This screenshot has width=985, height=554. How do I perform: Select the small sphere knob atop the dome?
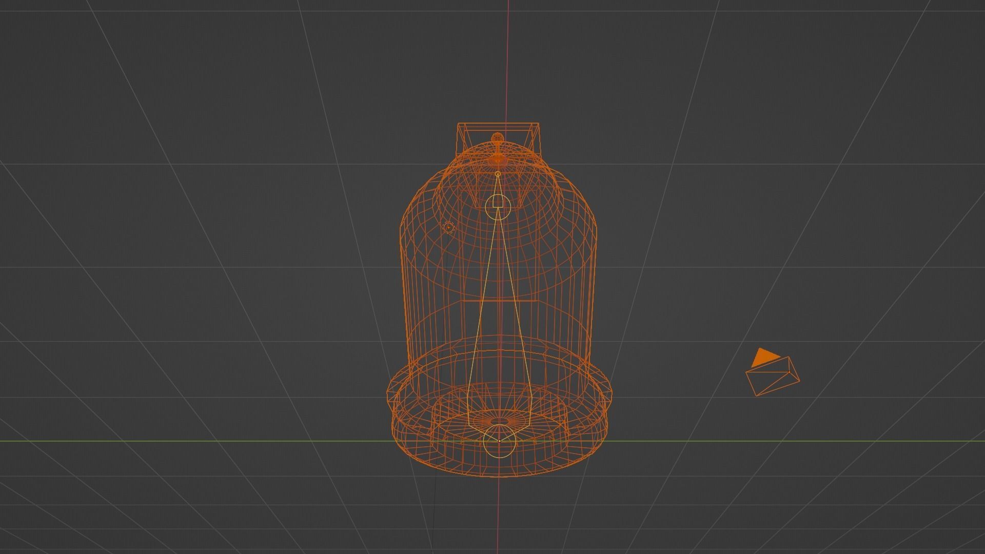tap(497, 138)
